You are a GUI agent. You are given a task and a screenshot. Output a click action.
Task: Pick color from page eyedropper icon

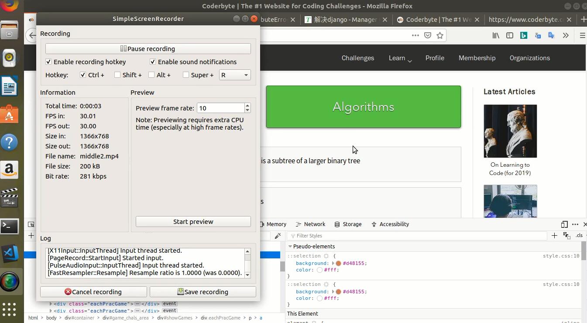[x=278, y=236]
